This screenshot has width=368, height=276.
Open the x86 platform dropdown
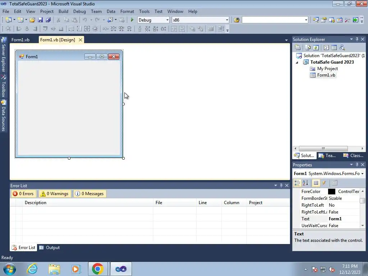[227, 20]
